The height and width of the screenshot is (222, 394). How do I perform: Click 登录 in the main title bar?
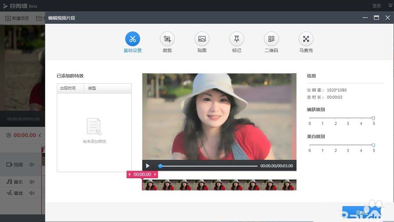376,6
